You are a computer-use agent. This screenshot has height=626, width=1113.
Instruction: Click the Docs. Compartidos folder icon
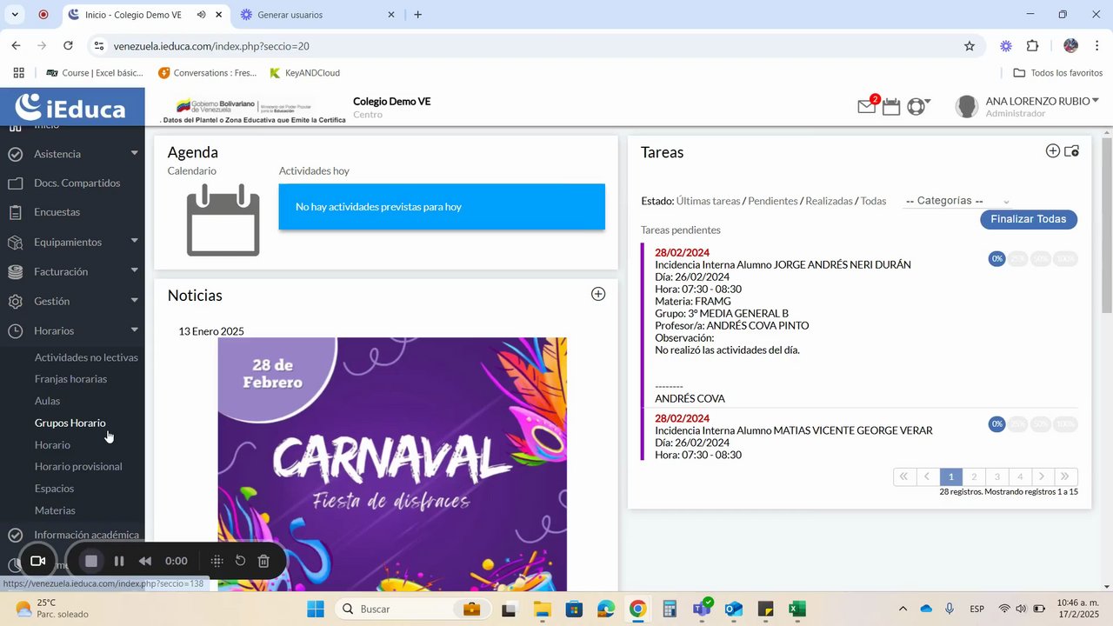[15, 183]
